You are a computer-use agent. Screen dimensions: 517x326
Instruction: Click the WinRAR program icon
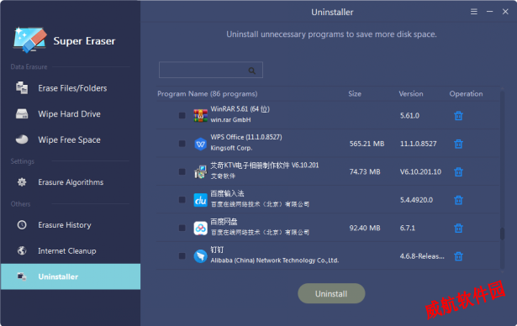tap(200, 116)
